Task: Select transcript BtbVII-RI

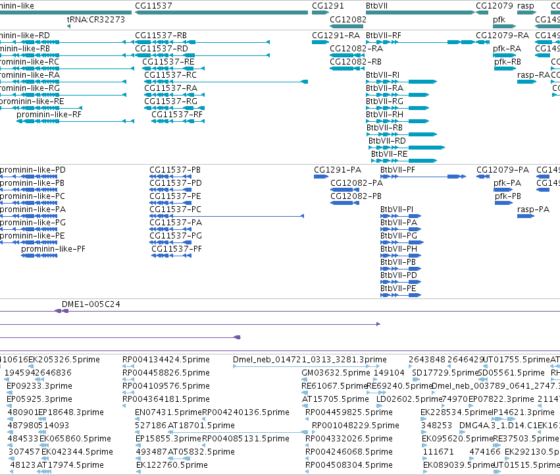Action: tap(383, 75)
